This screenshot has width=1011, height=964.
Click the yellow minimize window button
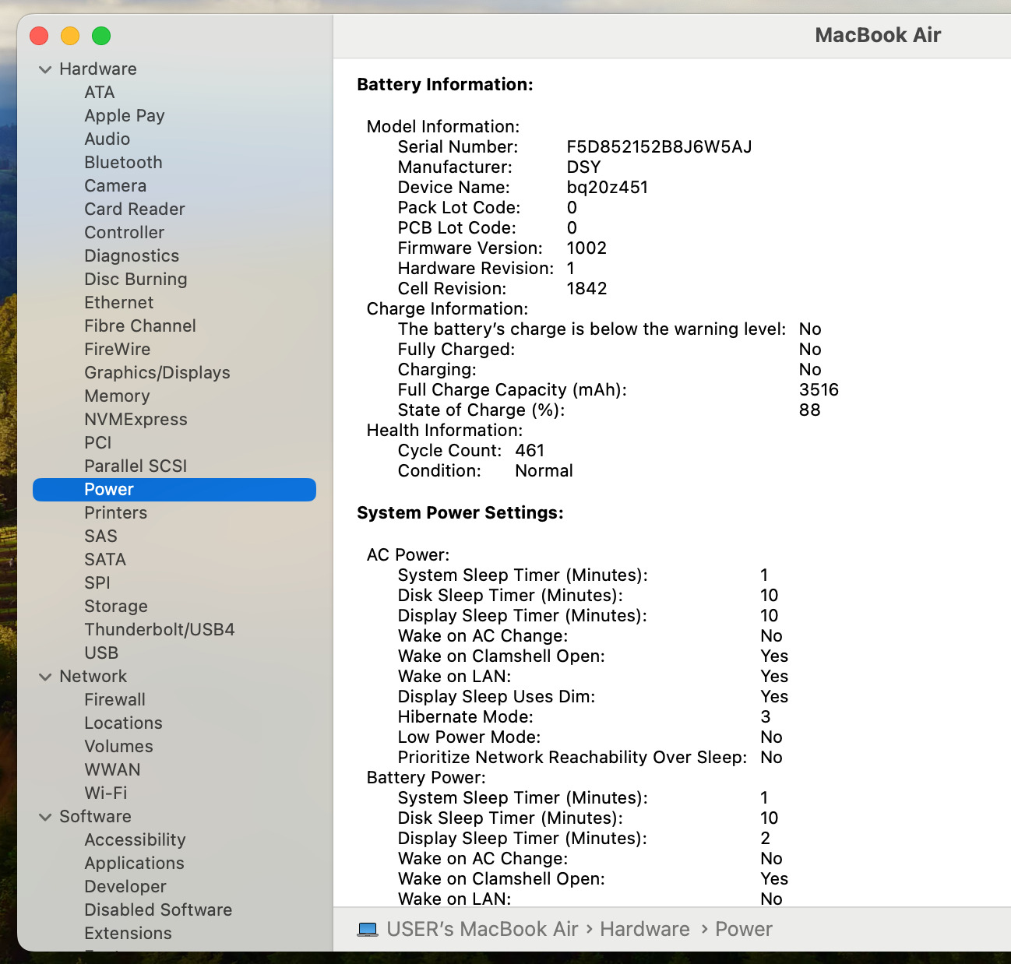point(70,36)
